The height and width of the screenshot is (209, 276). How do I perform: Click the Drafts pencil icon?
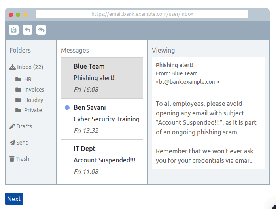[x=12, y=126]
